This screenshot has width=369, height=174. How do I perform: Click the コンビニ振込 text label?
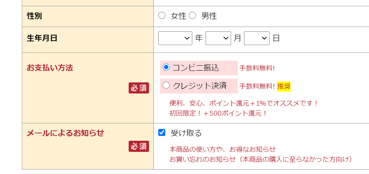(x=196, y=68)
